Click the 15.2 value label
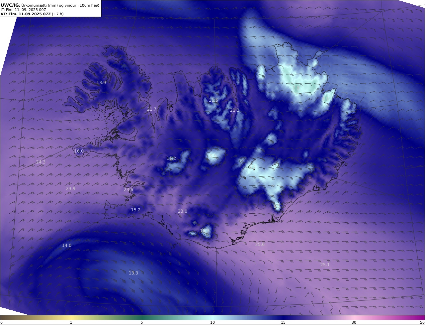425x325 pixels. 135,210
